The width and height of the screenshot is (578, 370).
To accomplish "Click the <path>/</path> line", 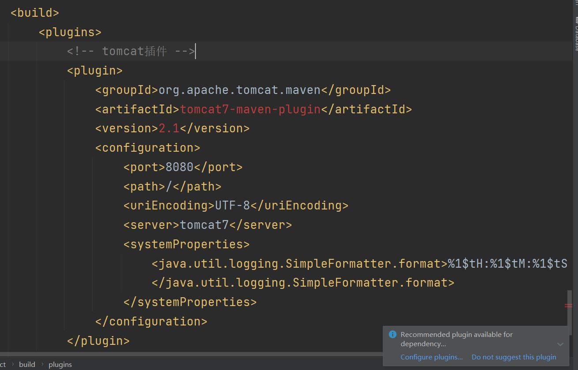I will (x=173, y=187).
